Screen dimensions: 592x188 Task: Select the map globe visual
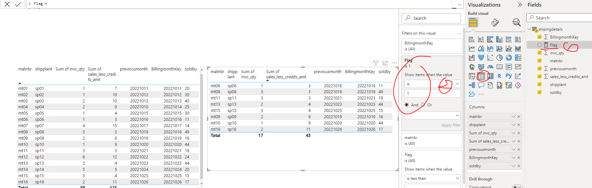pos(472,67)
